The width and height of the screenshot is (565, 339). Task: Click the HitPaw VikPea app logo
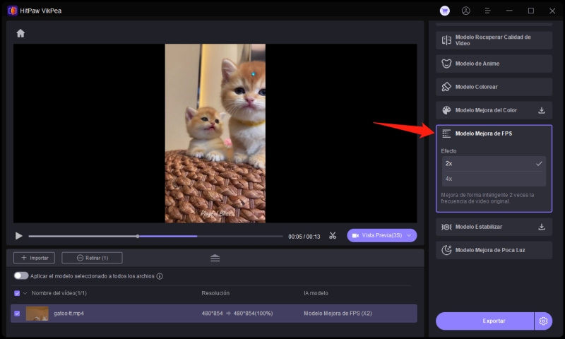(12, 11)
